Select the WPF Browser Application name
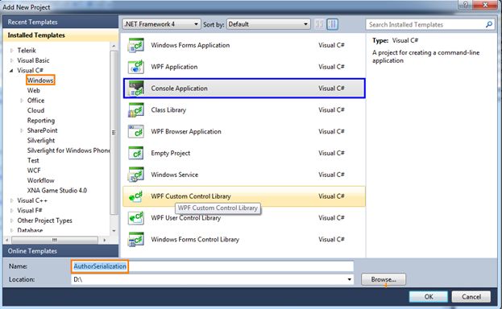The width and height of the screenshot is (502, 309). [186, 131]
